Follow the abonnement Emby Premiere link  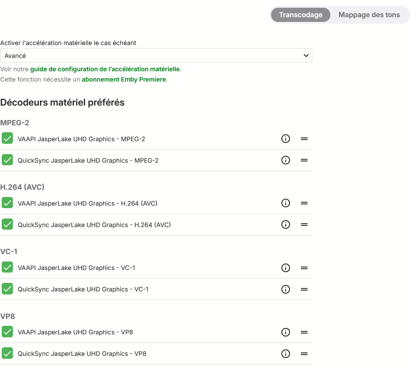pyautogui.click(x=124, y=79)
